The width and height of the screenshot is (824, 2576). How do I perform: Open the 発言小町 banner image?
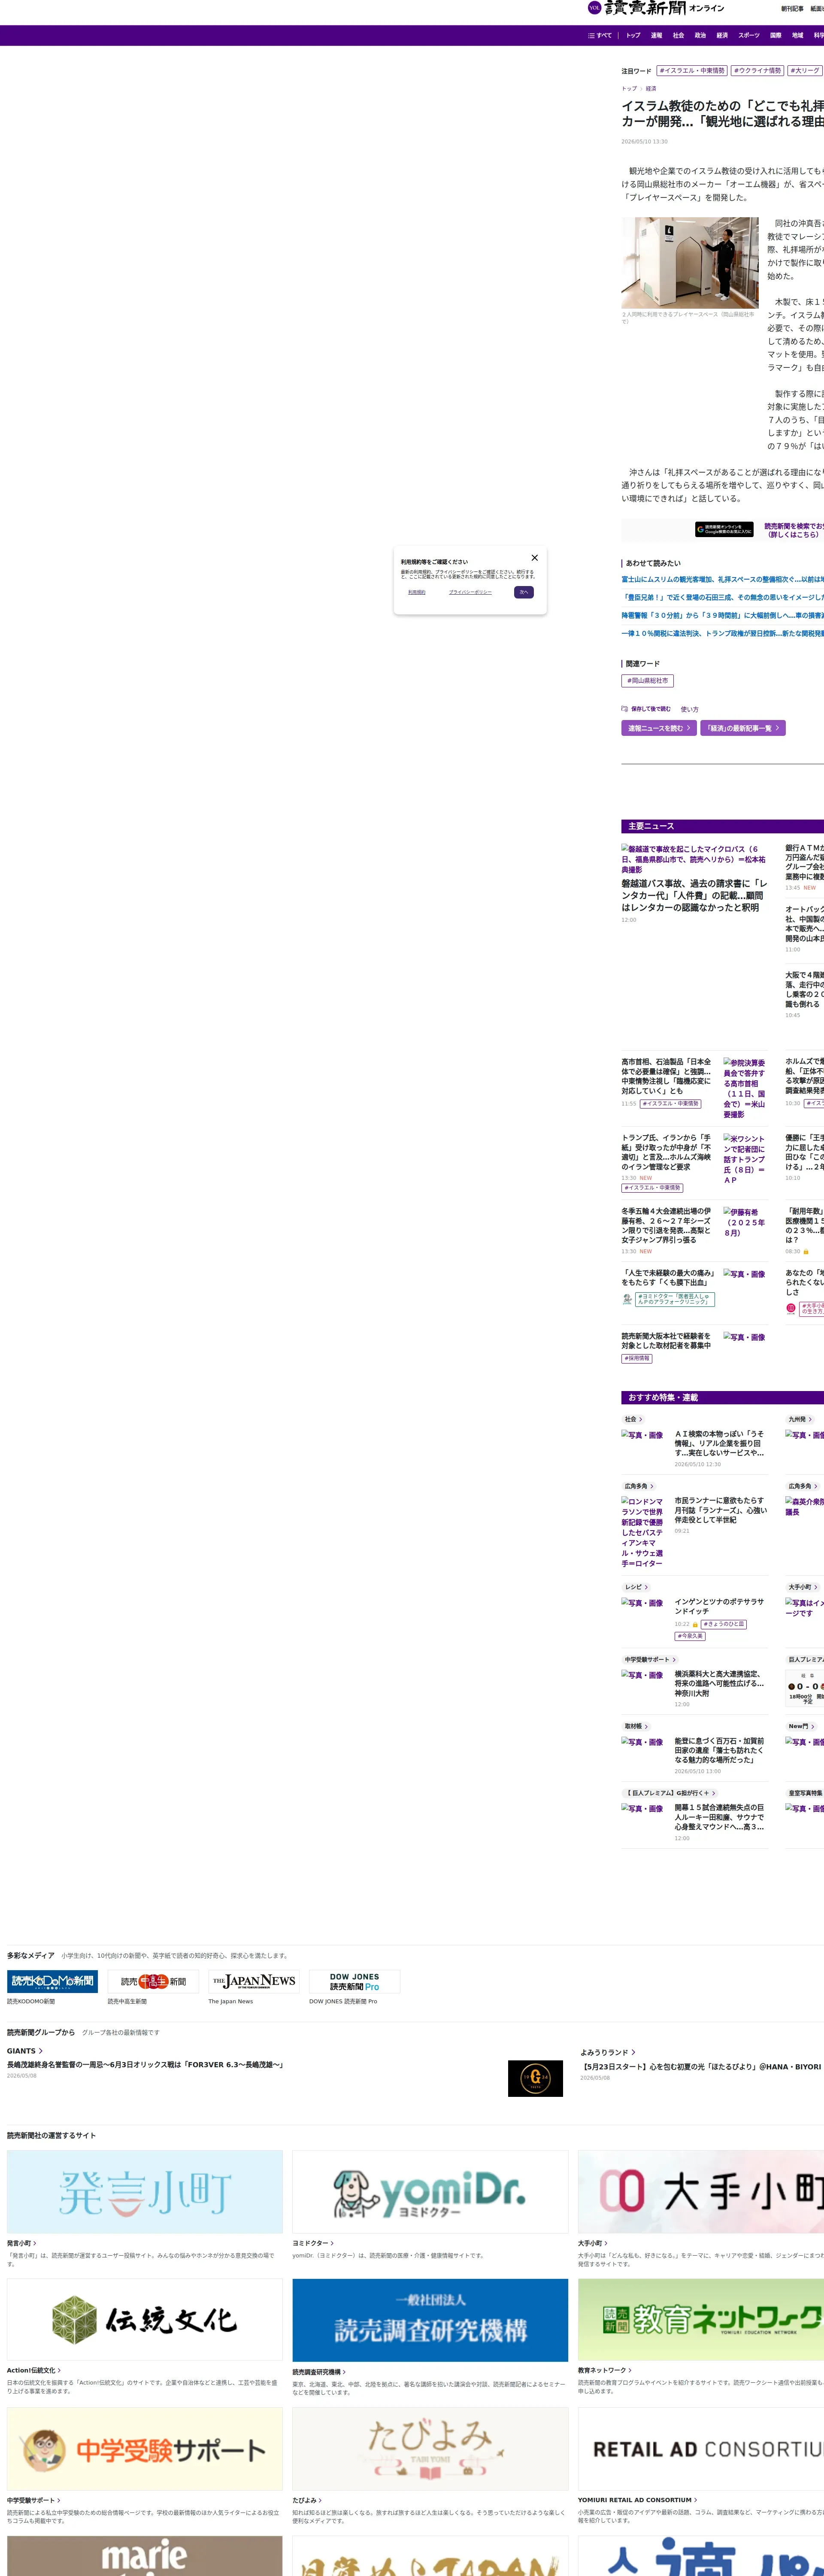click(x=145, y=2192)
